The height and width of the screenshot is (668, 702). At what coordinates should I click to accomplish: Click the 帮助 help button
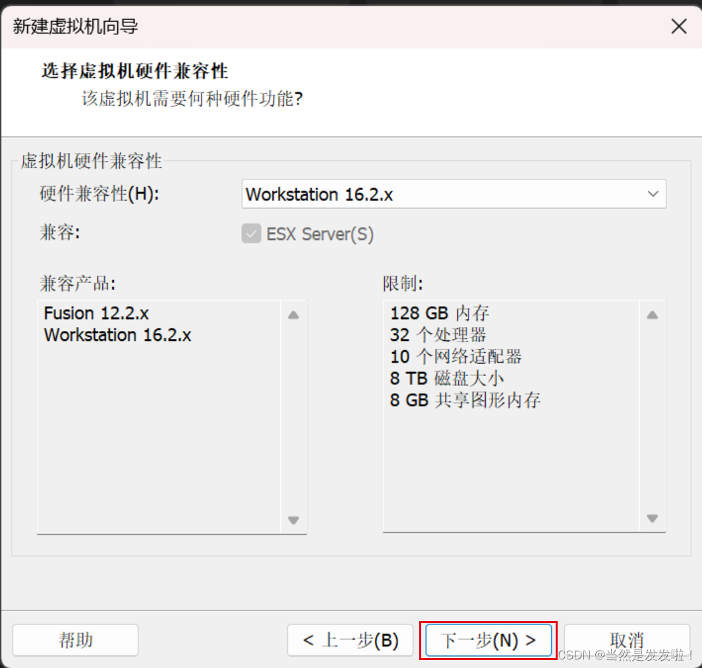click(x=75, y=640)
